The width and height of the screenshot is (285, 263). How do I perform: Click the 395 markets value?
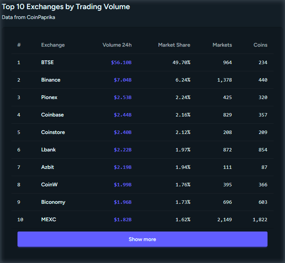coord(228,184)
